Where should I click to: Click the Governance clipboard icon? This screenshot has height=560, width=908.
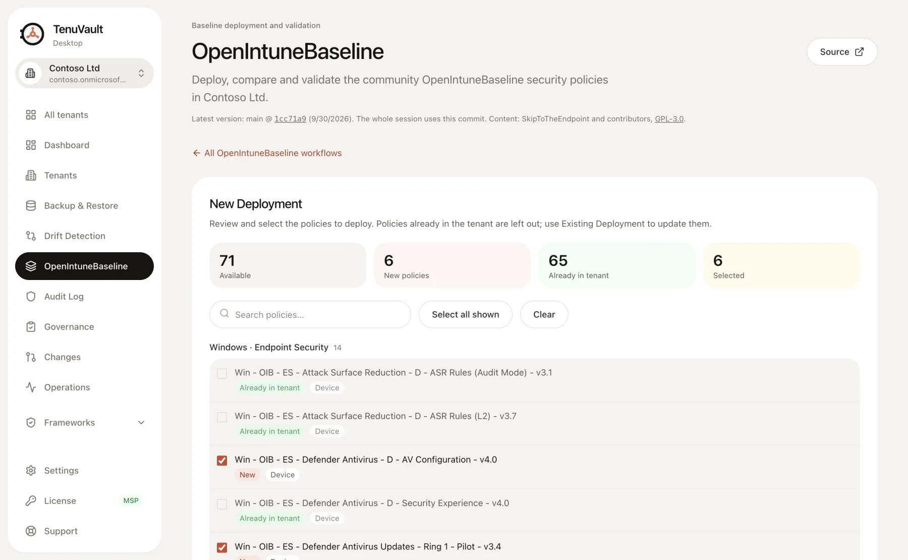pyautogui.click(x=31, y=327)
